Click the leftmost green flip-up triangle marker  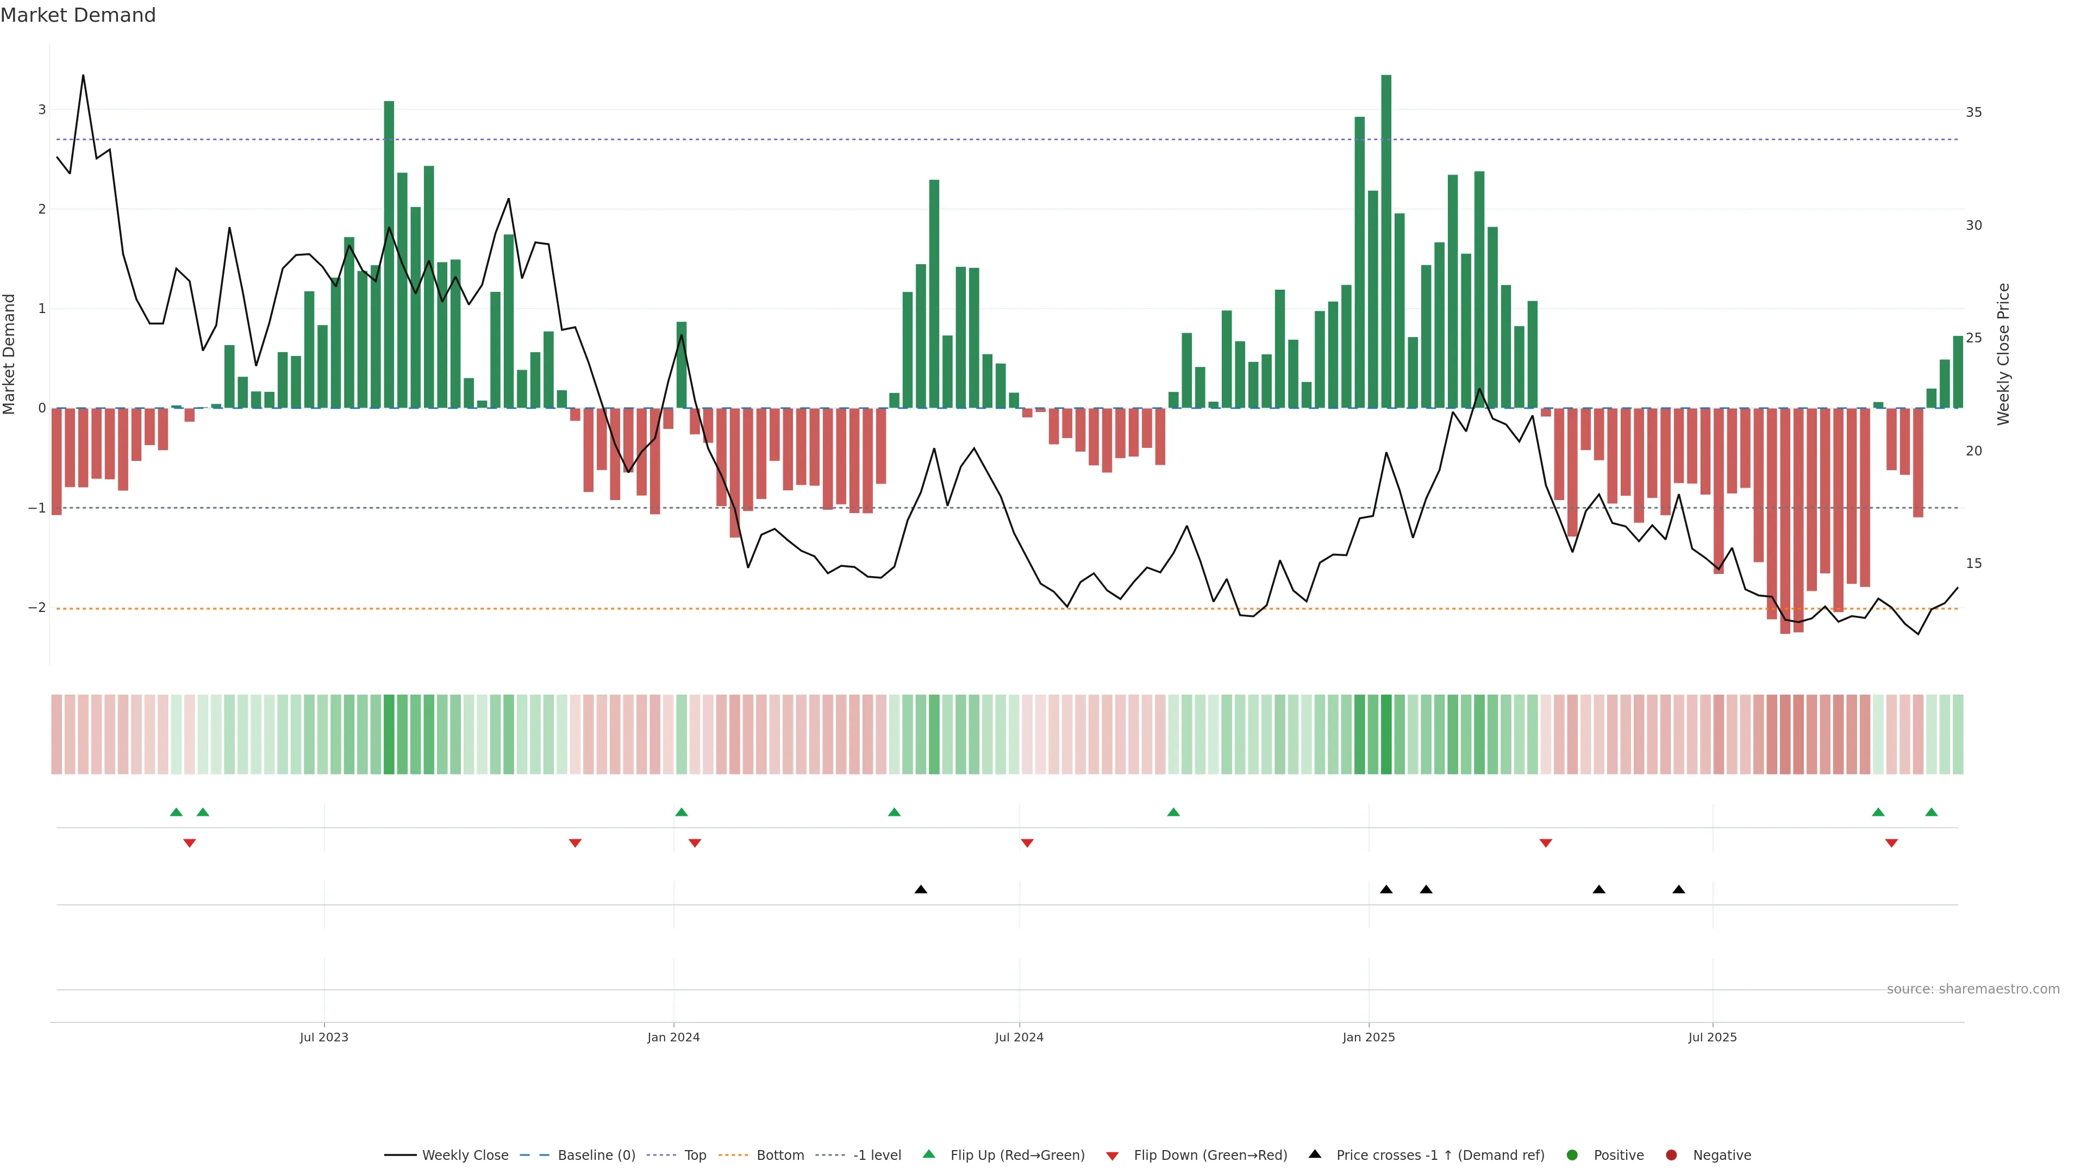tap(176, 812)
